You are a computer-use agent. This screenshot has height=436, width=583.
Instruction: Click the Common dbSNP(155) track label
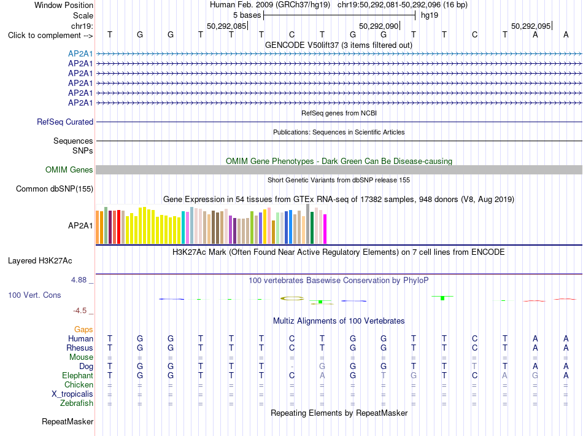coord(54,189)
